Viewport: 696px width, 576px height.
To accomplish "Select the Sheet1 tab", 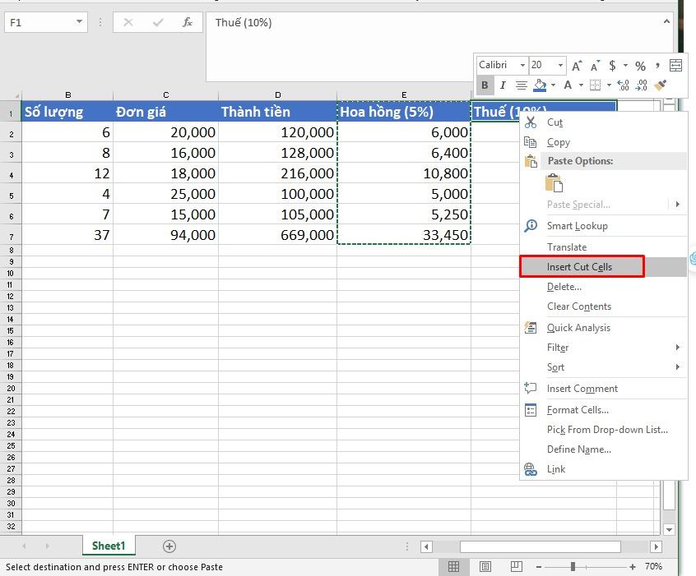I will [x=108, y=546].
